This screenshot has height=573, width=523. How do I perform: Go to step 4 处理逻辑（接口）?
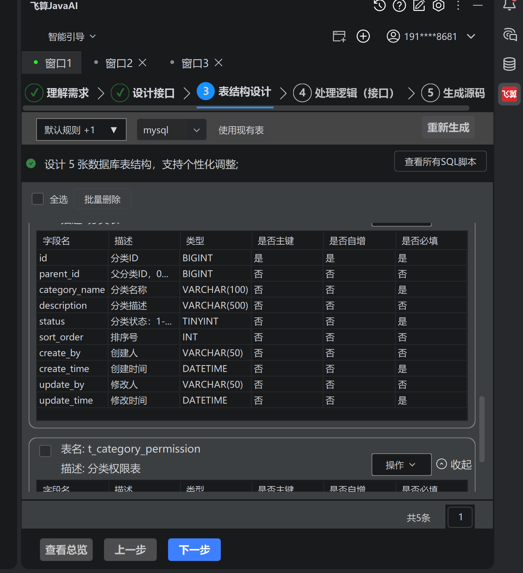point(344,93)
